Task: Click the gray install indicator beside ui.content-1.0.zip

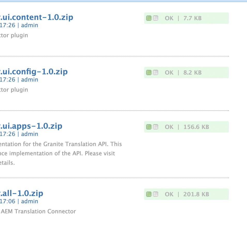Action: click(x=156, y=18)
